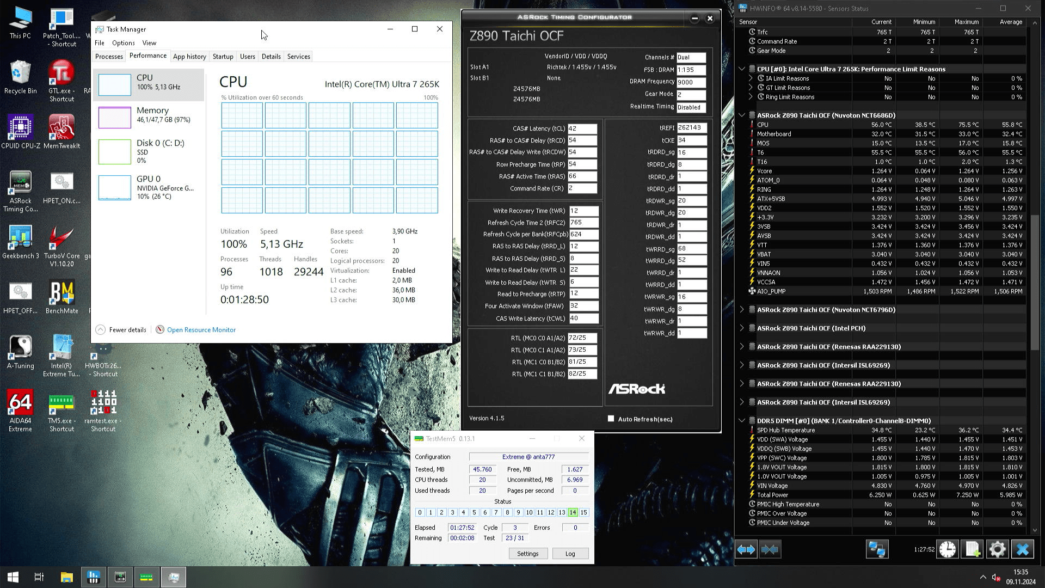The width and height of the screenshot is (1045, 588).
Task: Click HWiNFO log file icon
Action: 972,549
